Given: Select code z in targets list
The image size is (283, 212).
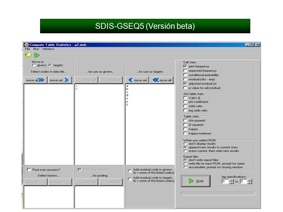Looking at the screenshot, I should click(127, 105).
